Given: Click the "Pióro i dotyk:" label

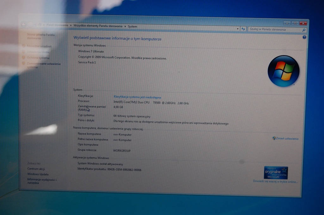Looking at the screenshot, I should (86, 120).
